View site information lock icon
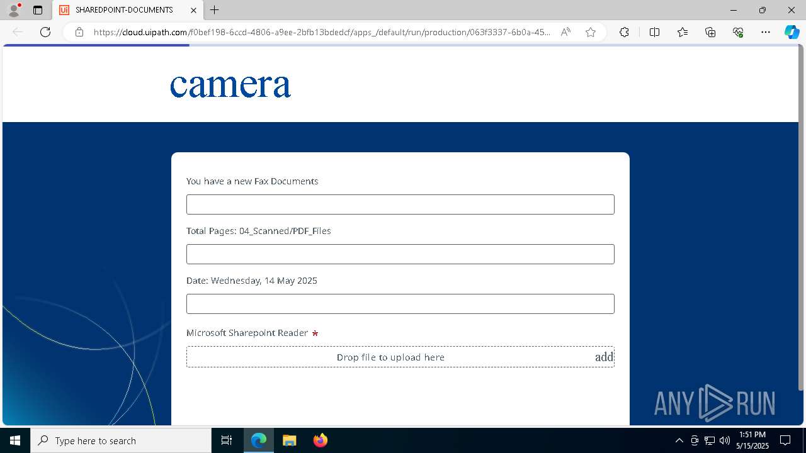Viewport: 806px width, 453px height. [x=79, y=32]
